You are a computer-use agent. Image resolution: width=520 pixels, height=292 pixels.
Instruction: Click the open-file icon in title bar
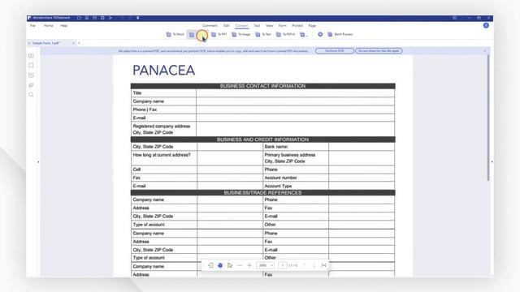point(79,18)
